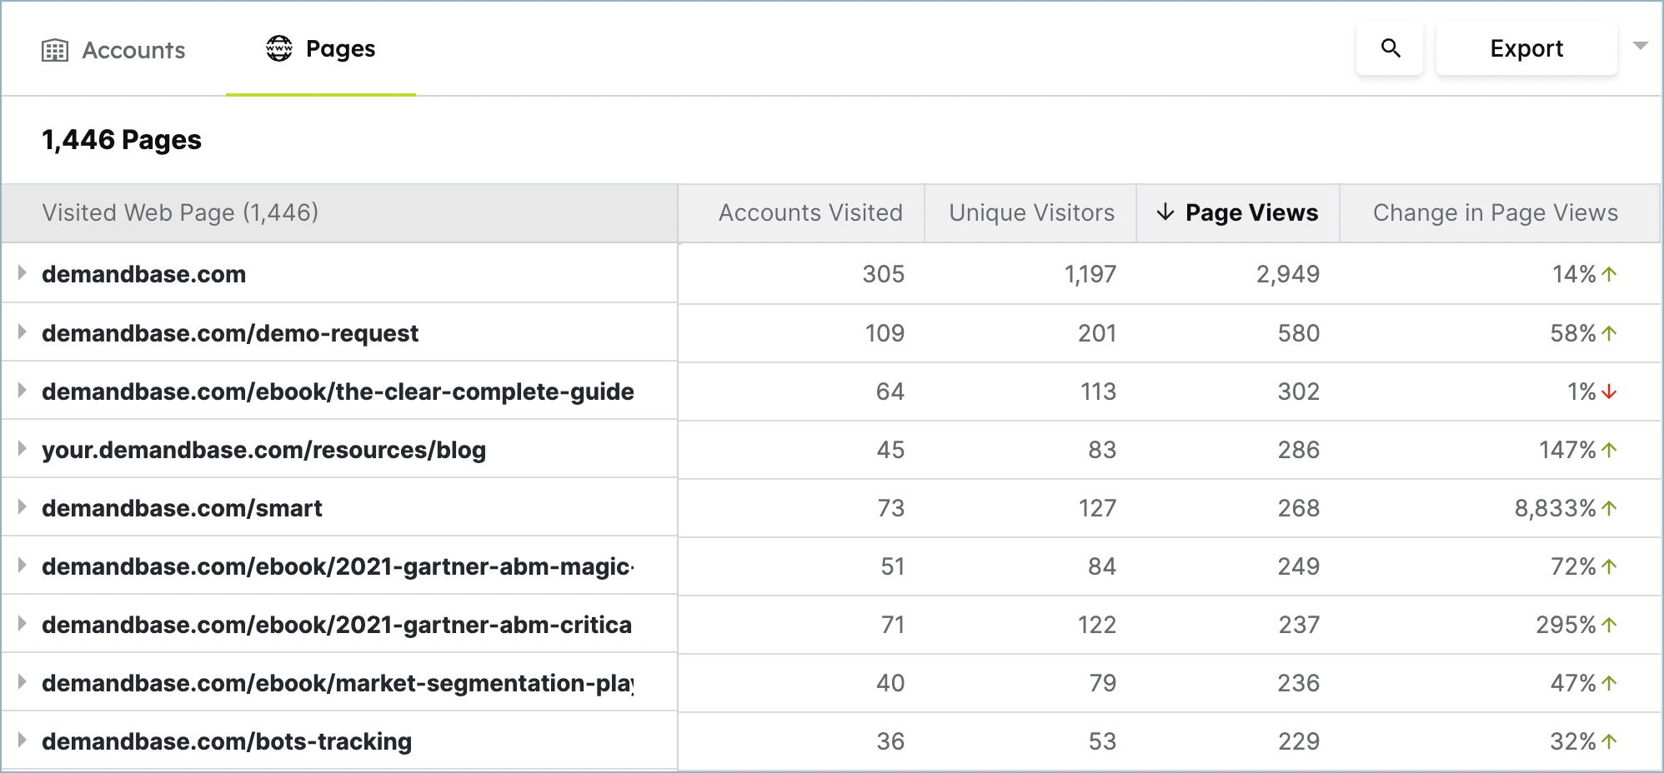Expand the market-segmentation ebook row
1664x773 pixels.
23,681
